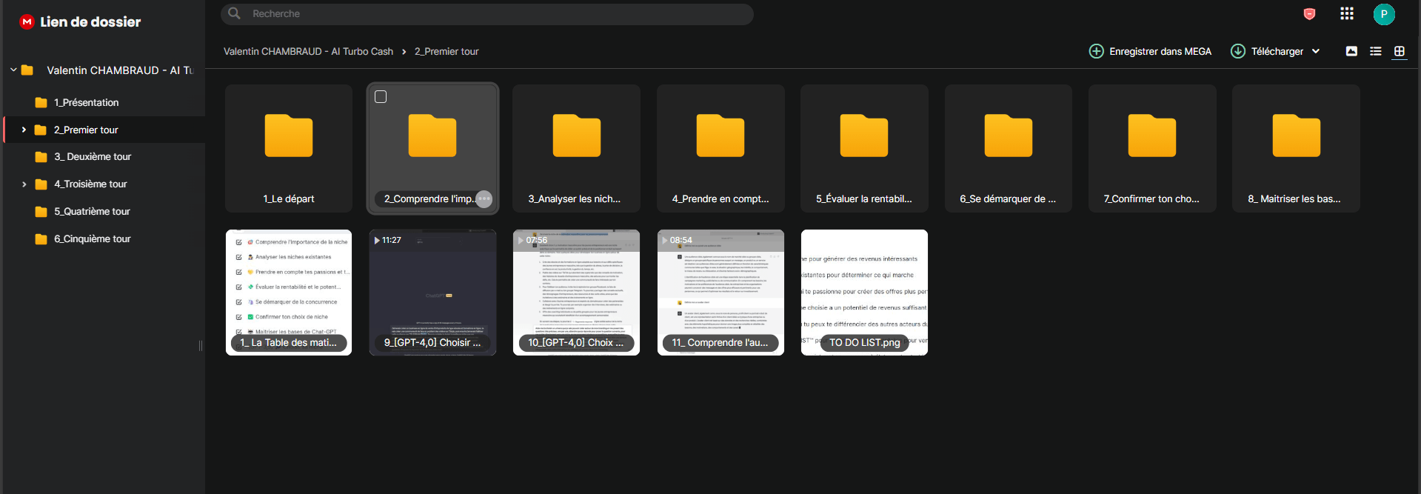The height and width of the screenshot is (494, 1421).
Task: Open the 8_ Maitriser les bas... folder
Action: coord(1296,148)
